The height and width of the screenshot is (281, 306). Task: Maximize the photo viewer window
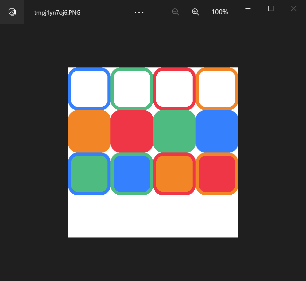[x=271, y=8]
